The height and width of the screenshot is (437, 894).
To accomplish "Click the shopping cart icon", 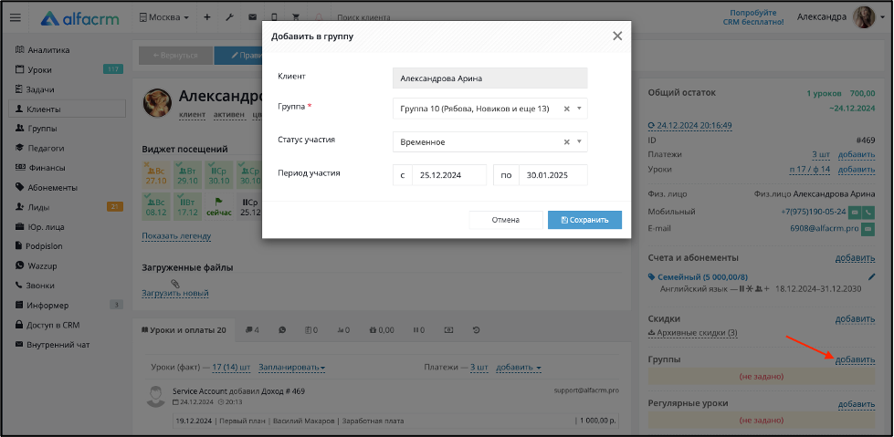I will tap(295, 17).
